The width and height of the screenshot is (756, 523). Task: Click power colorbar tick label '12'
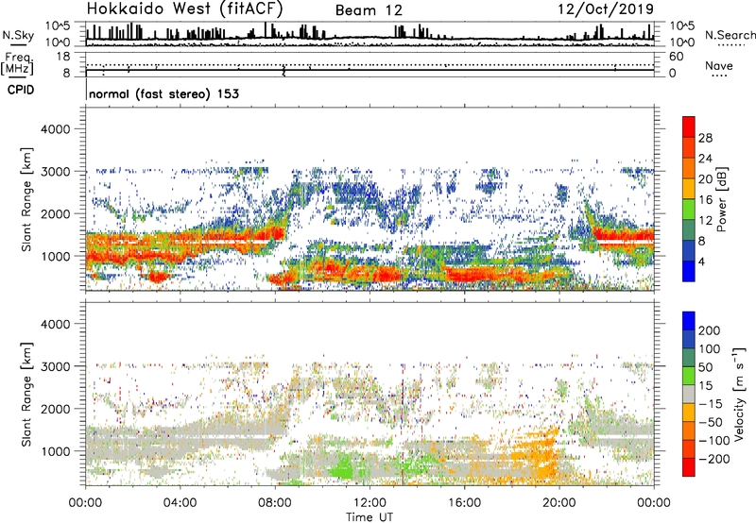point(705,220)
